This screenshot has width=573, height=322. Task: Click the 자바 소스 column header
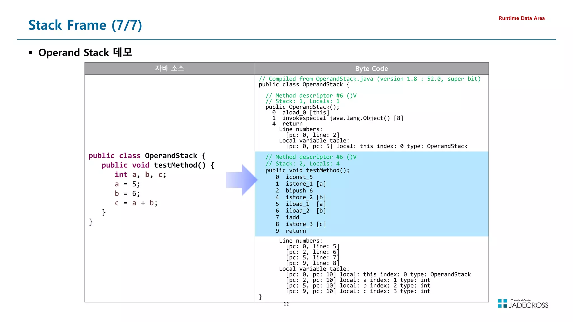(x=170, y=68)
